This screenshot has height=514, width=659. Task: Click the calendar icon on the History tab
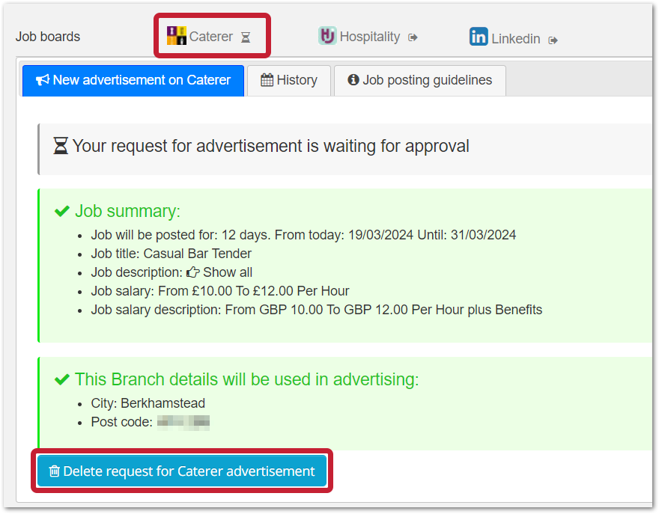267,80
